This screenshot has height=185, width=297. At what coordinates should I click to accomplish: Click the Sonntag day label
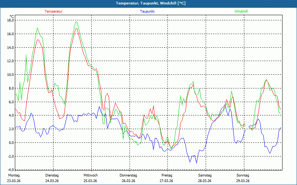click(243, 175)
